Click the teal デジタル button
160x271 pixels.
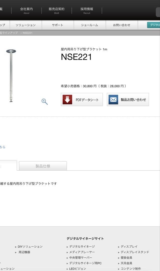click(154, 25)
